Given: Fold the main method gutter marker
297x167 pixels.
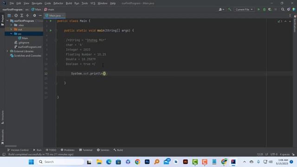Looking at the screenshot, I should point(56,30).
